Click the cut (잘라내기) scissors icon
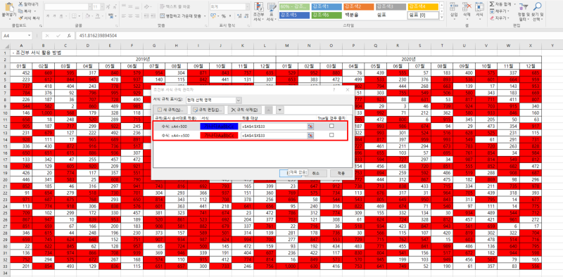Image resolution: width=563 pixels, height=277 pixels. click(20, 4)
